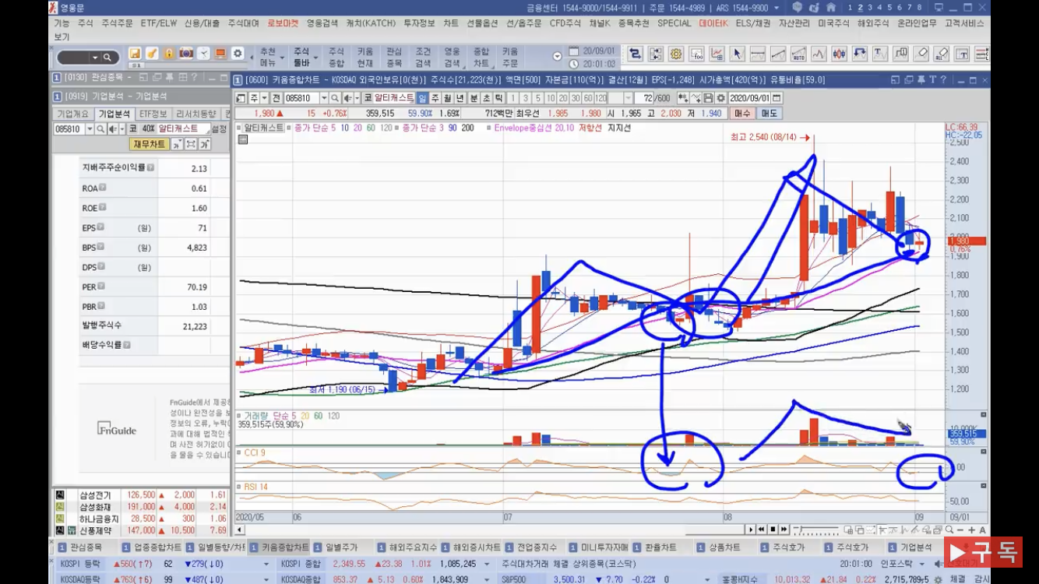Select the text annotation T tool
Image resolution: width=1039 pixels, height=584 pixels.
click(x=879, y=54)
